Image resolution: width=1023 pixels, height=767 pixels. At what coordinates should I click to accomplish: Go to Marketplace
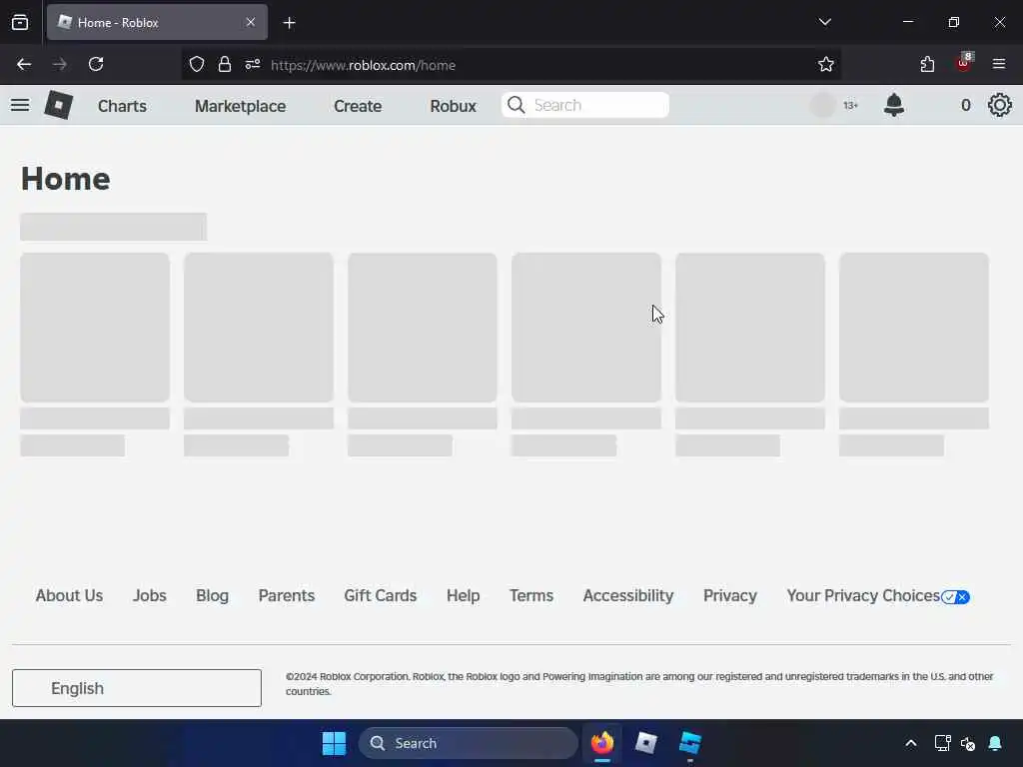tap(240, 106)
